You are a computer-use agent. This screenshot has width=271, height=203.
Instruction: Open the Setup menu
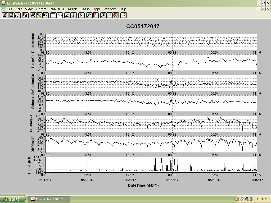tap(85, 9)
